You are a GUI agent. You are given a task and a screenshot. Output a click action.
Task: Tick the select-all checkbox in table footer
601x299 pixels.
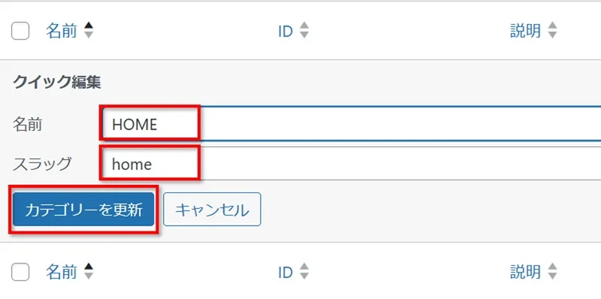click(x=20, y=272)
